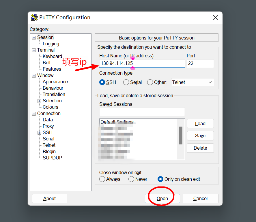Close the PuTTY Configuration window
The image size is (256, 222).
[x=215, y=18]
